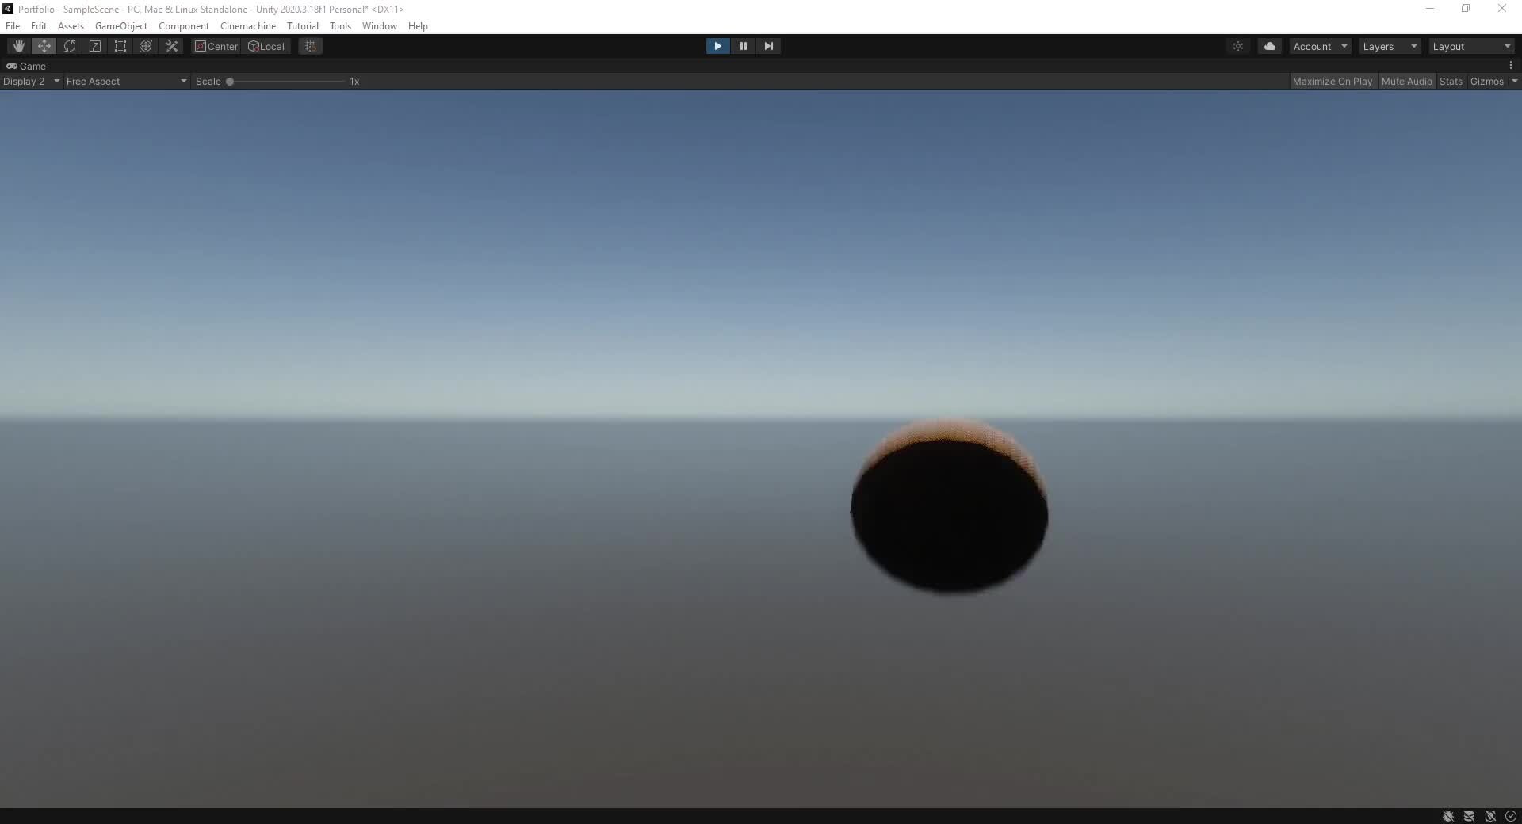Select the Hand tool
This screenshot has width=1522, height=824.
19,46
